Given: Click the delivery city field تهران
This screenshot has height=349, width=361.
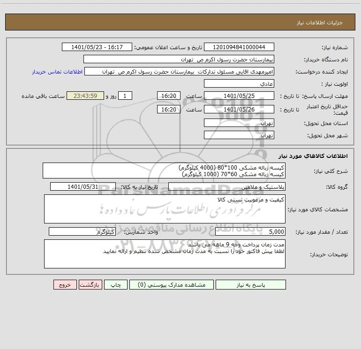Looking at the screenshot, I should pos(239,135).
